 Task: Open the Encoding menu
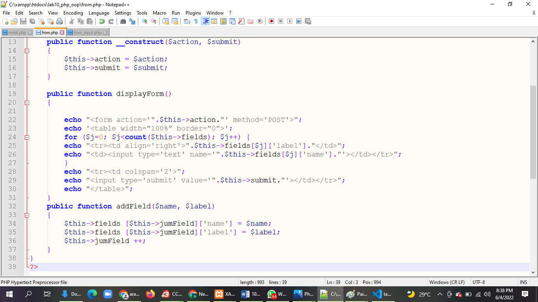pos(73,13)
